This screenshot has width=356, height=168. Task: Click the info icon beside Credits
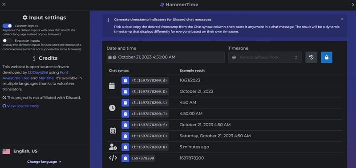tap(34, 59)
